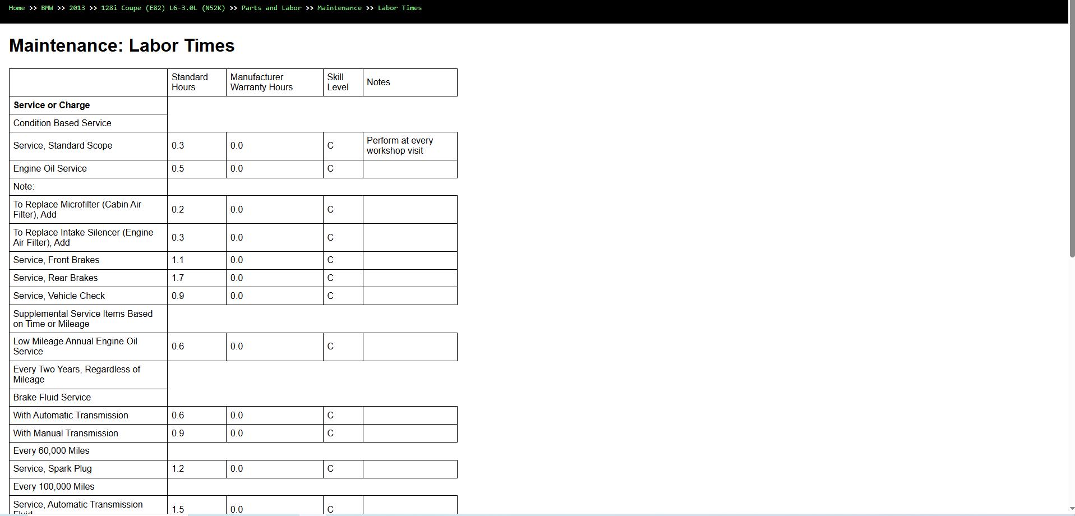Click Skill Level C for Engine Oil Service
Viewport: 1075px width, 516px height.
343,169
